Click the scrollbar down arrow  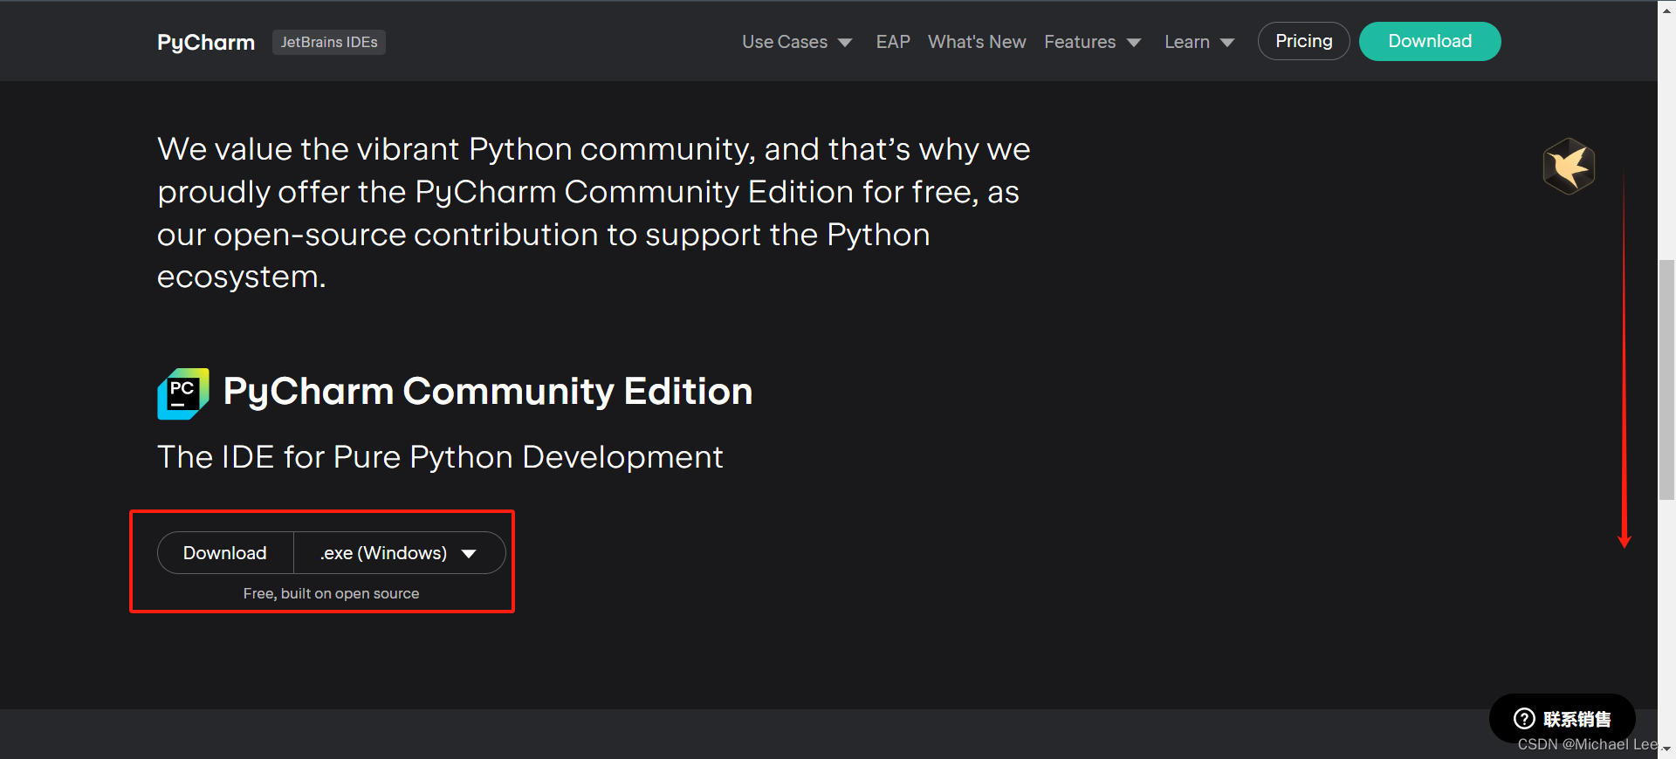coord(1666,749)
